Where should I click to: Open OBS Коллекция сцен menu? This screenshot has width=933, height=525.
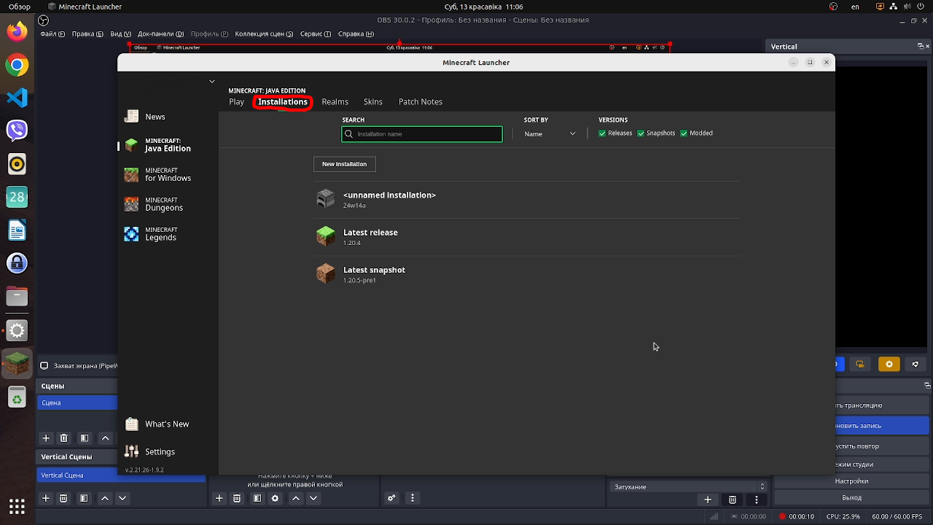pos(265,34)
